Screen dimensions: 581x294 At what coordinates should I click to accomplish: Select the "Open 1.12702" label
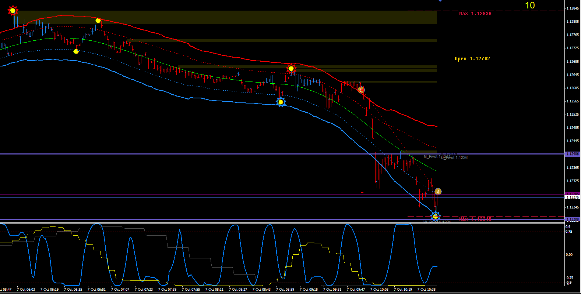point(472,59)
